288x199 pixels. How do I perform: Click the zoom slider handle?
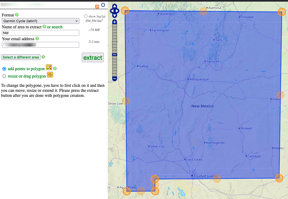[115, 55]
